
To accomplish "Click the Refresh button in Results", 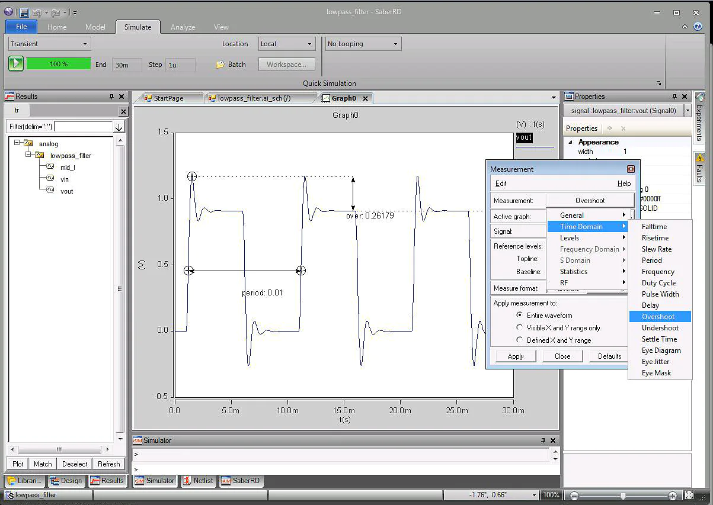I will [x=109, y=464].
